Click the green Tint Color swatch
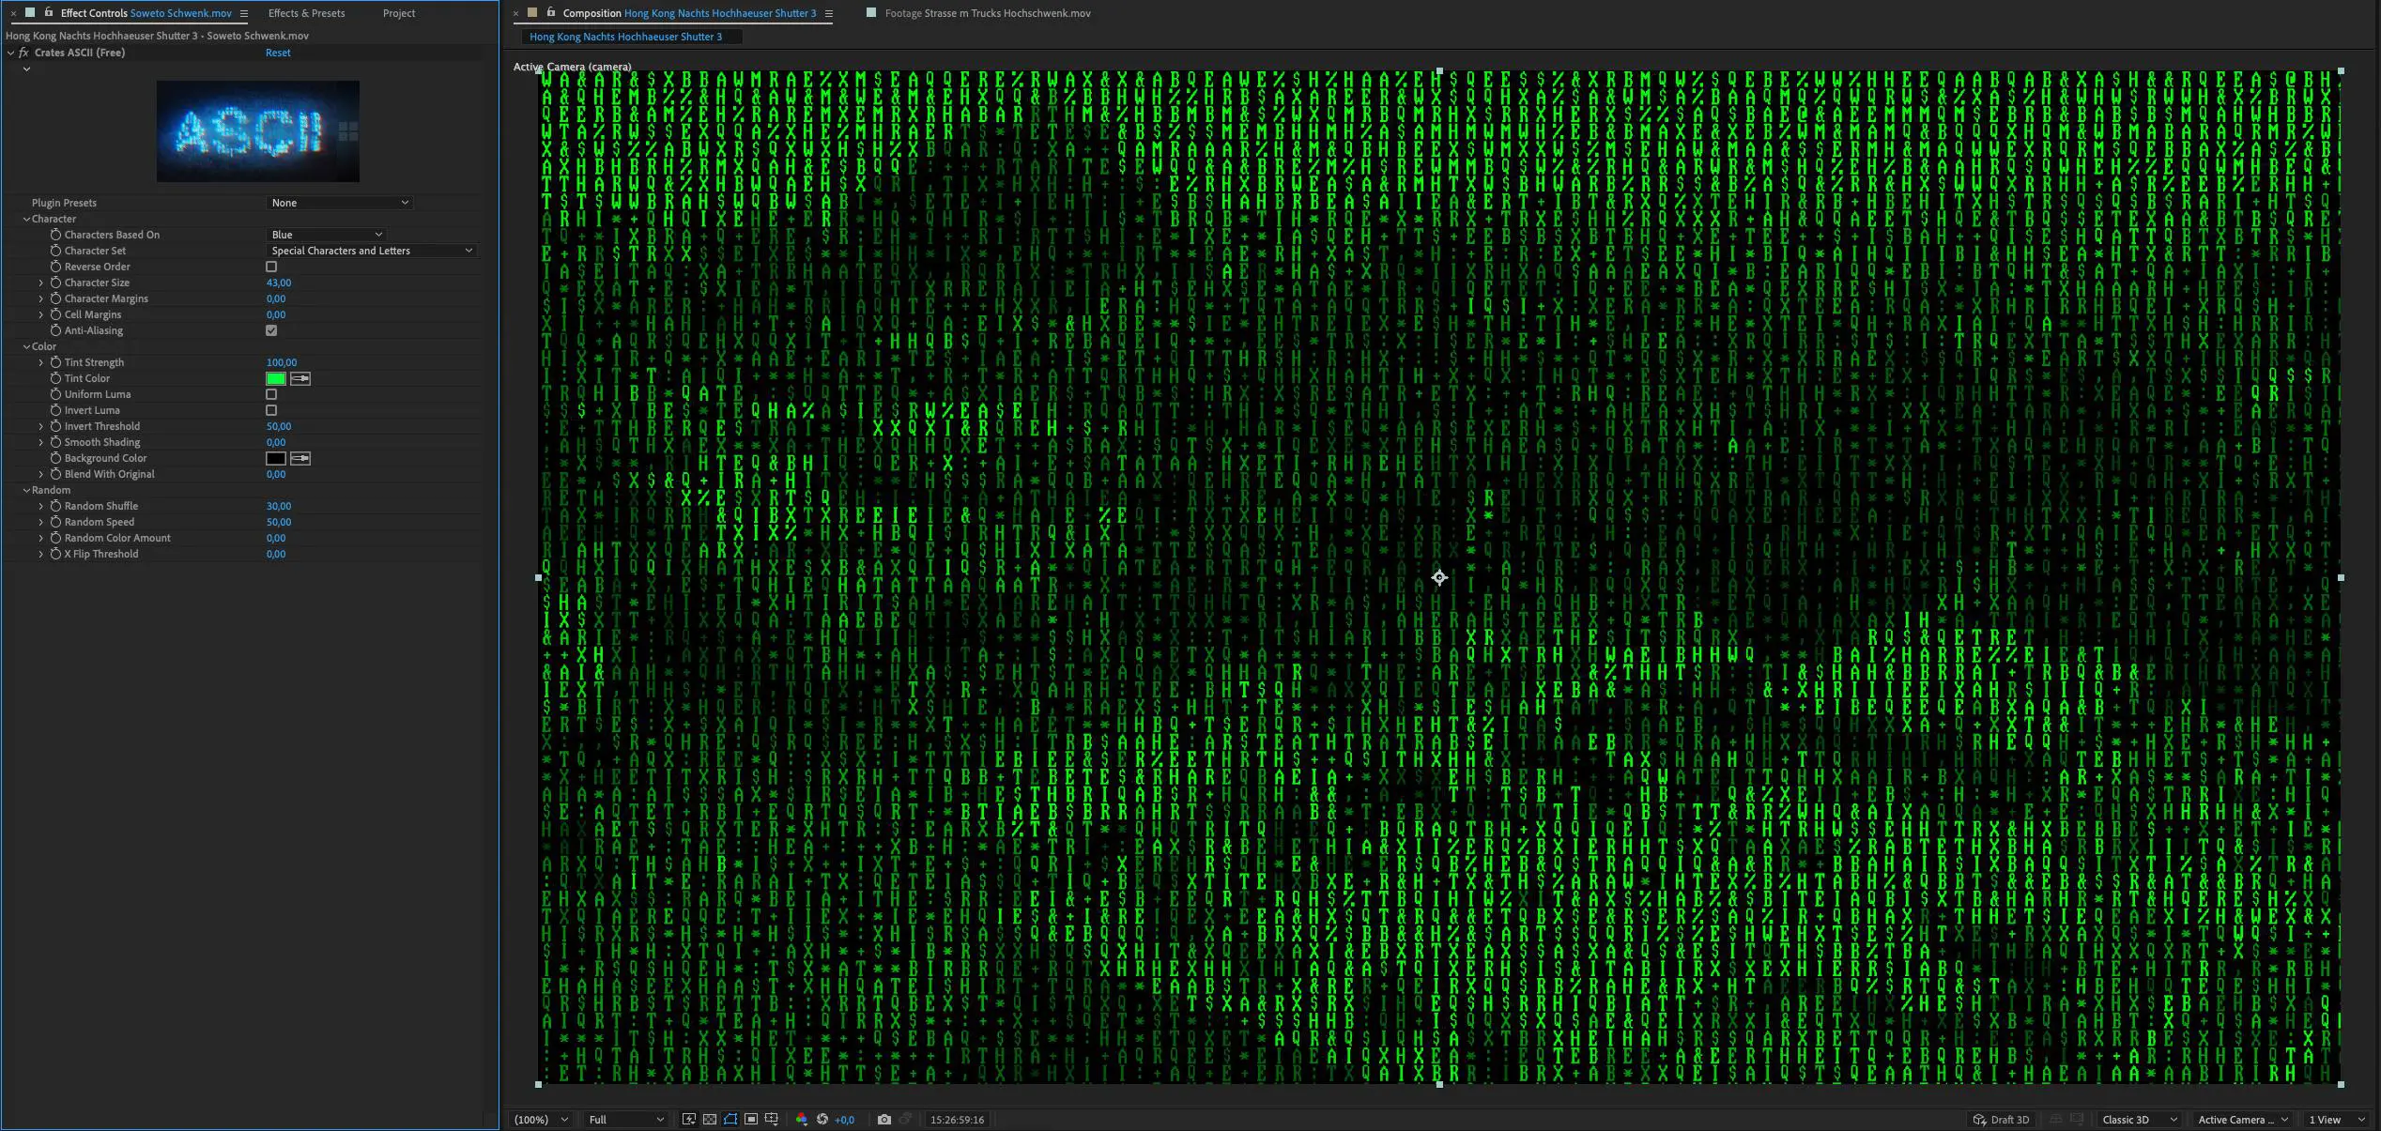2381x1131 pixels. [x=276, y=378]
